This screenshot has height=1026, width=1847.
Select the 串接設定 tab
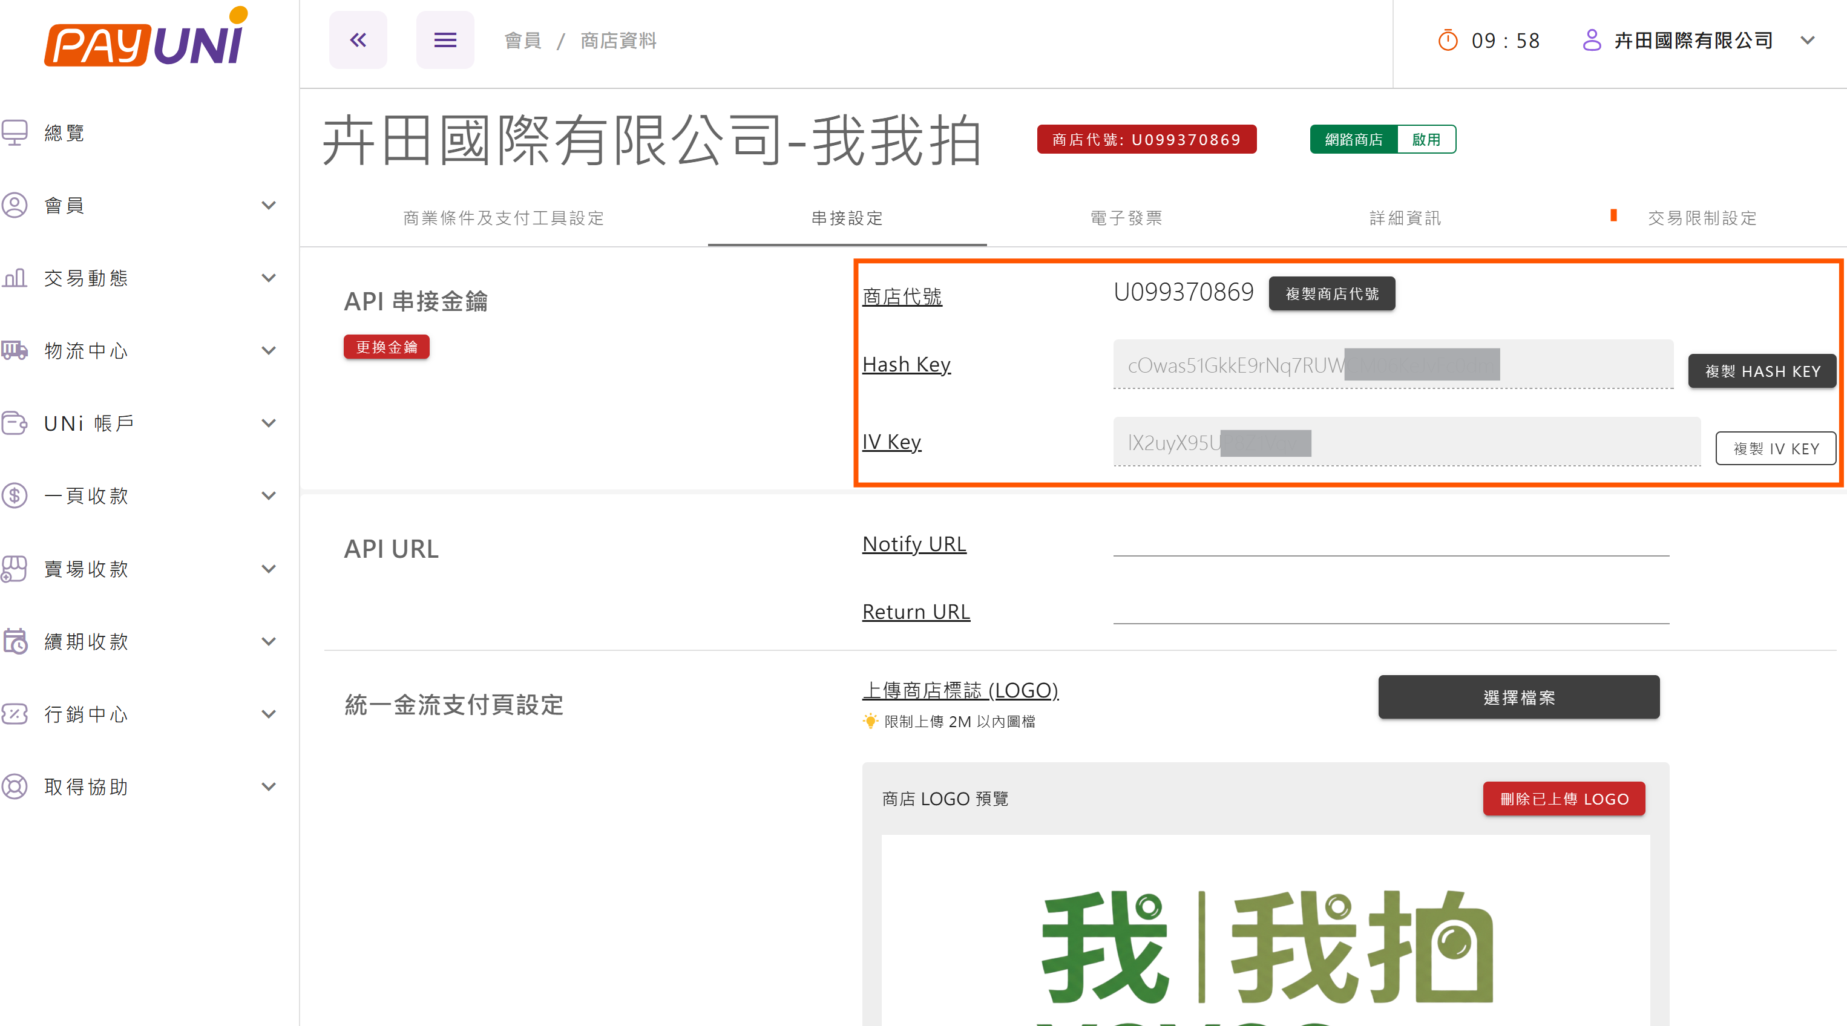pos(847,218)
